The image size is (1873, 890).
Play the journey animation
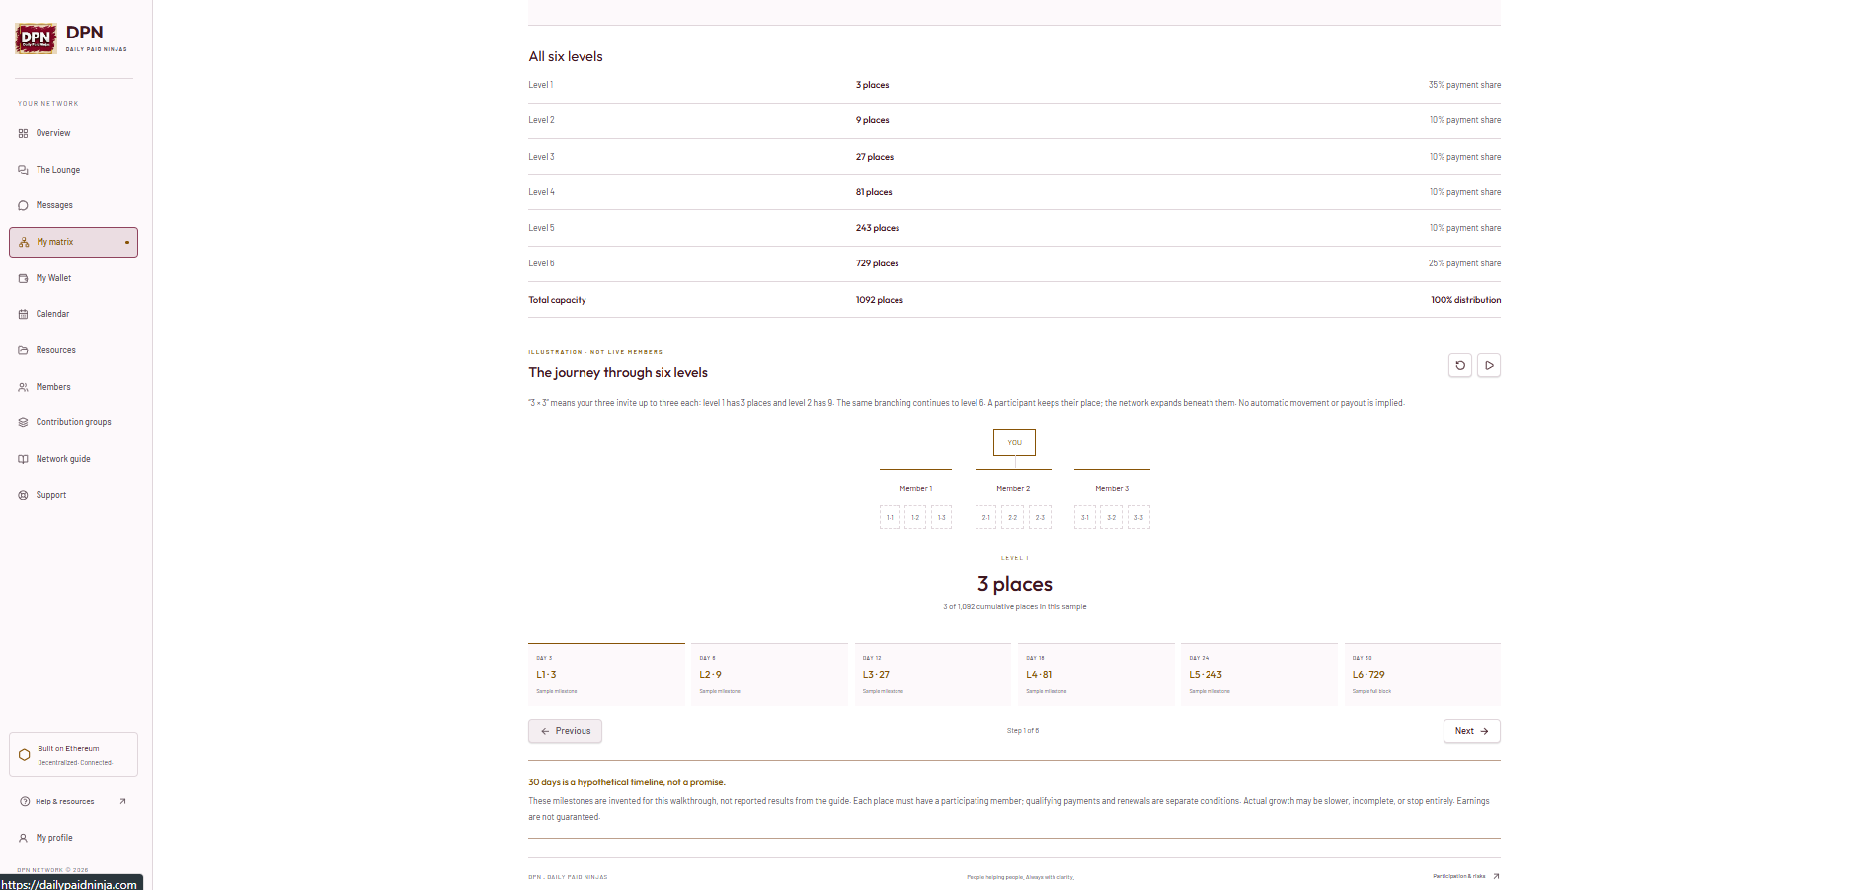[1489, 365]
